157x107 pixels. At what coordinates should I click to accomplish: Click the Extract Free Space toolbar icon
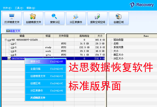pyautogui.click(x=97, y=16)
